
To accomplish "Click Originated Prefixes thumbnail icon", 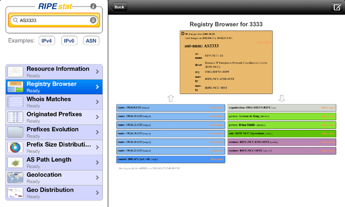I will (15, 118).
